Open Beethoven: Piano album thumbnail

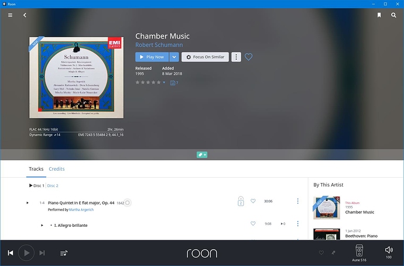pos(327,234)
